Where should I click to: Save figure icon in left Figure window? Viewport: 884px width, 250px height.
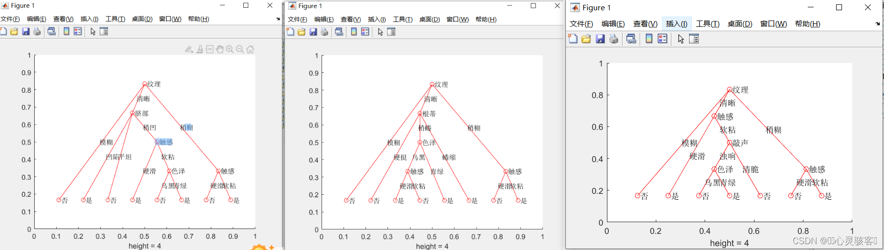[x=26, y=31]
